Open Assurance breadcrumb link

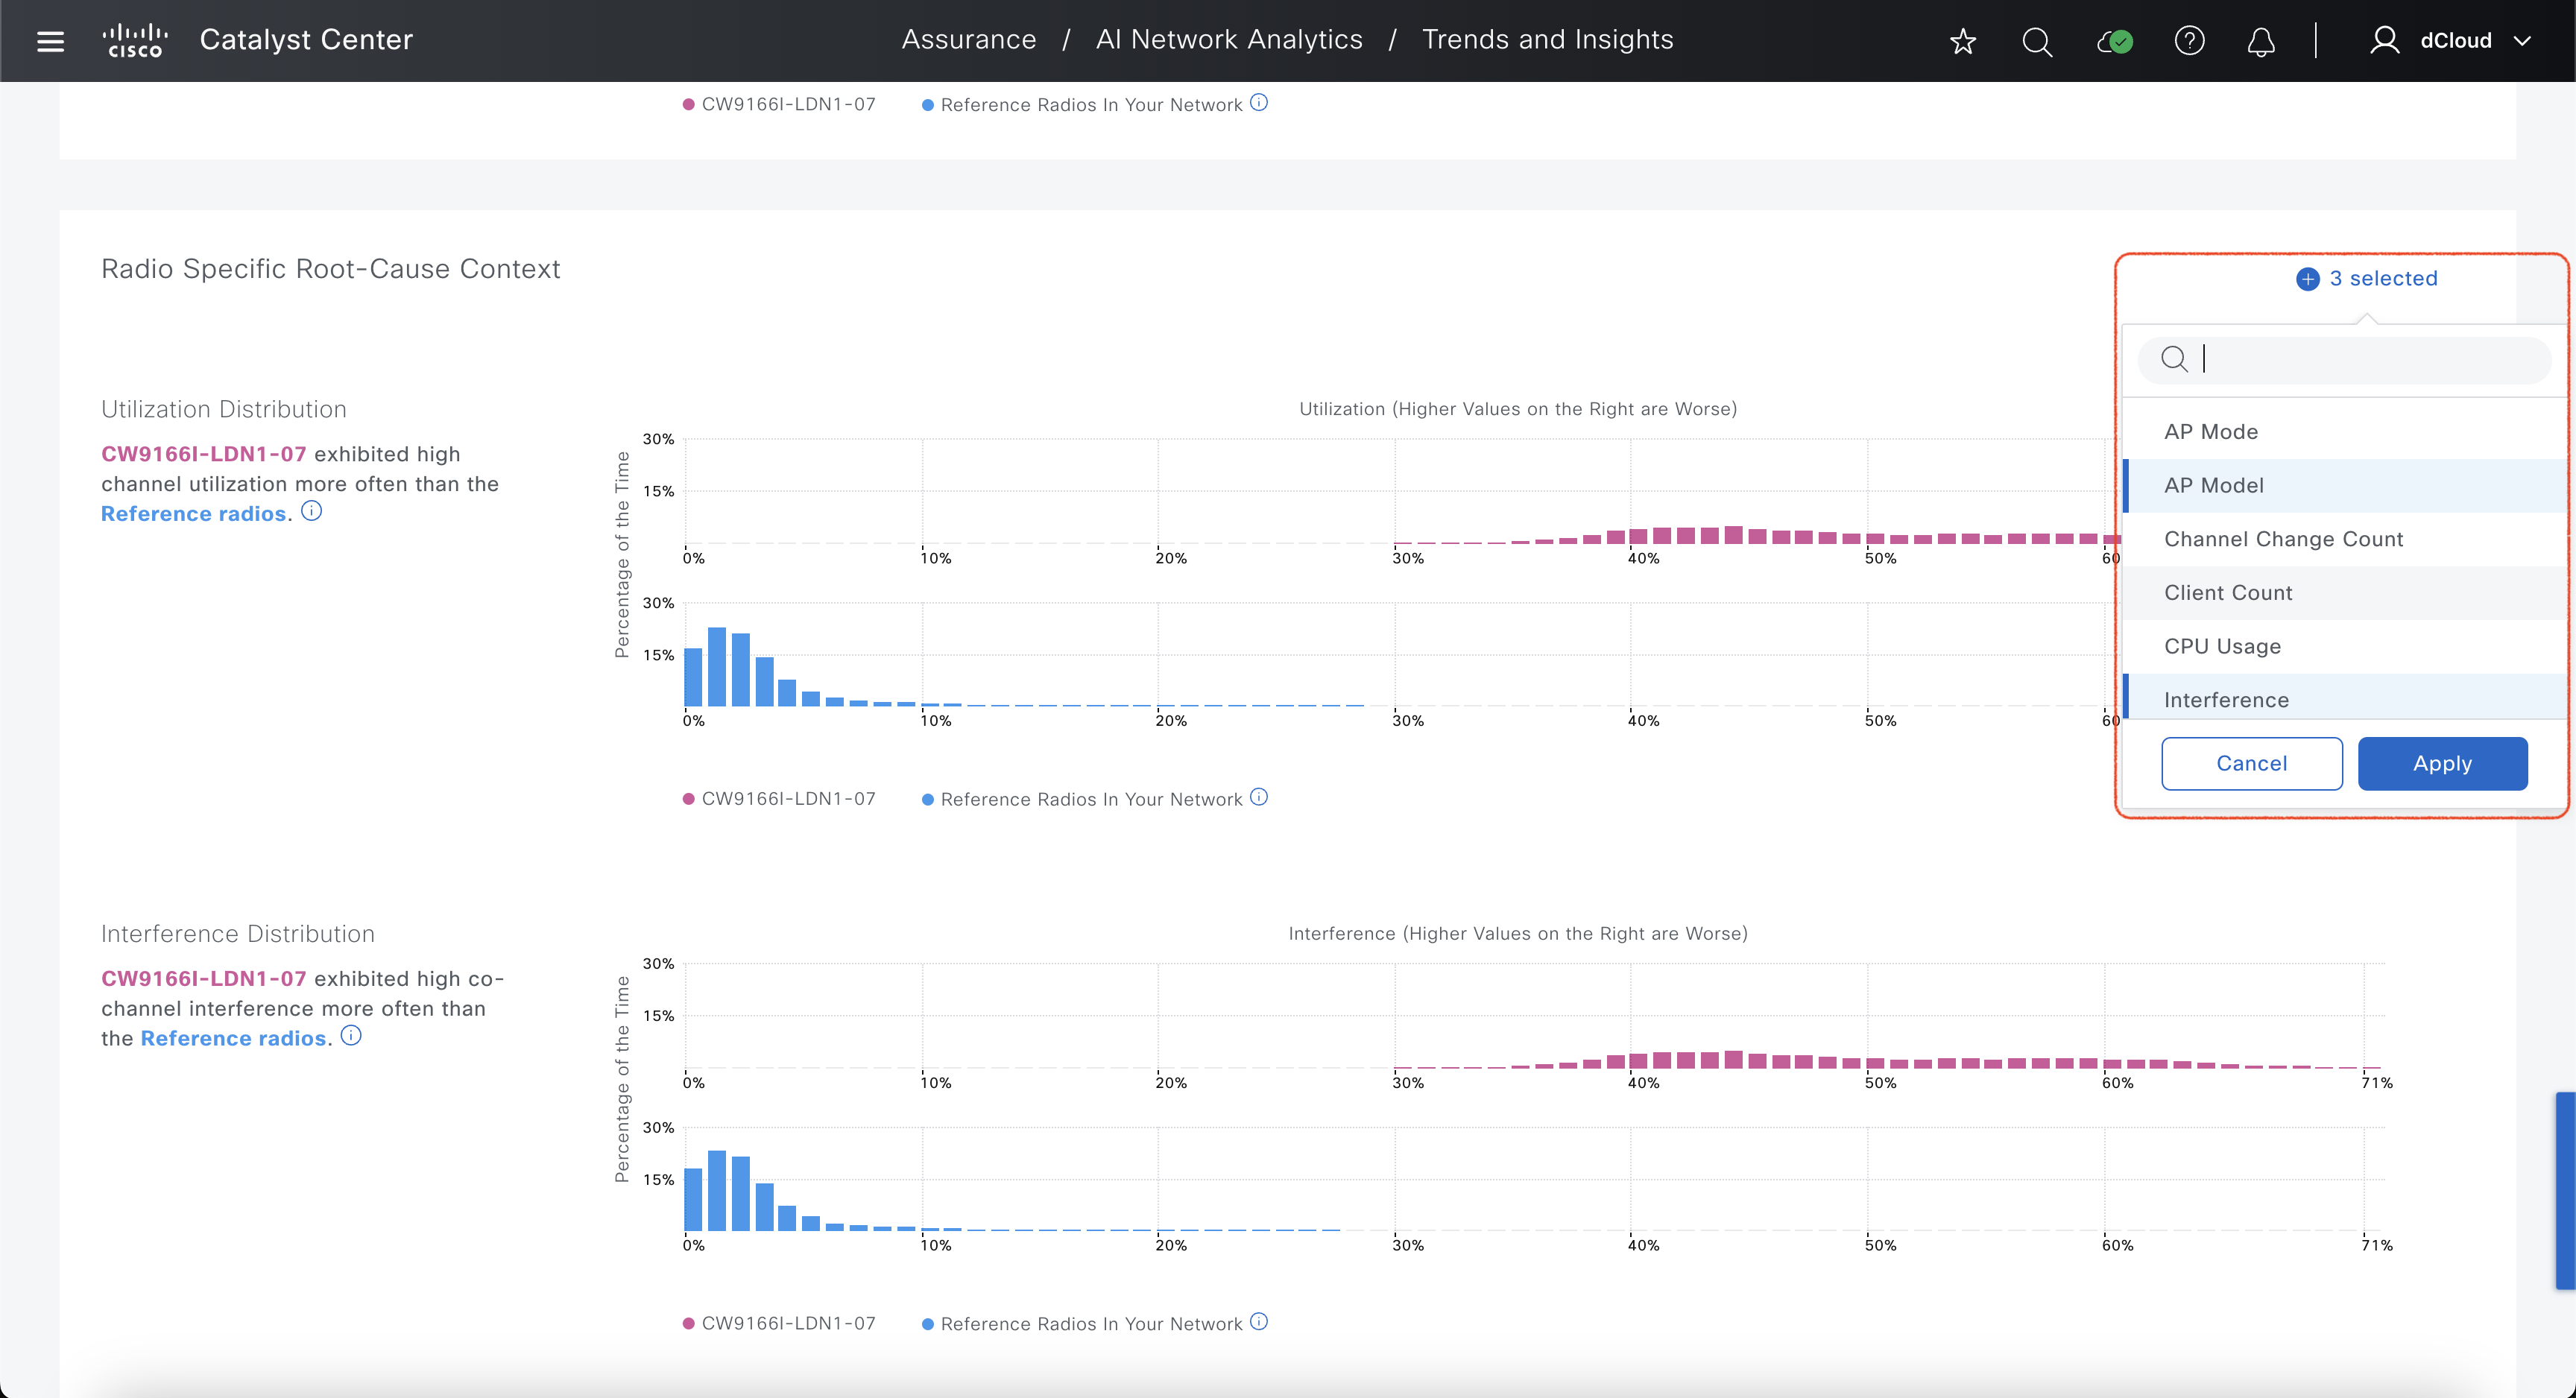pos(968,40)
